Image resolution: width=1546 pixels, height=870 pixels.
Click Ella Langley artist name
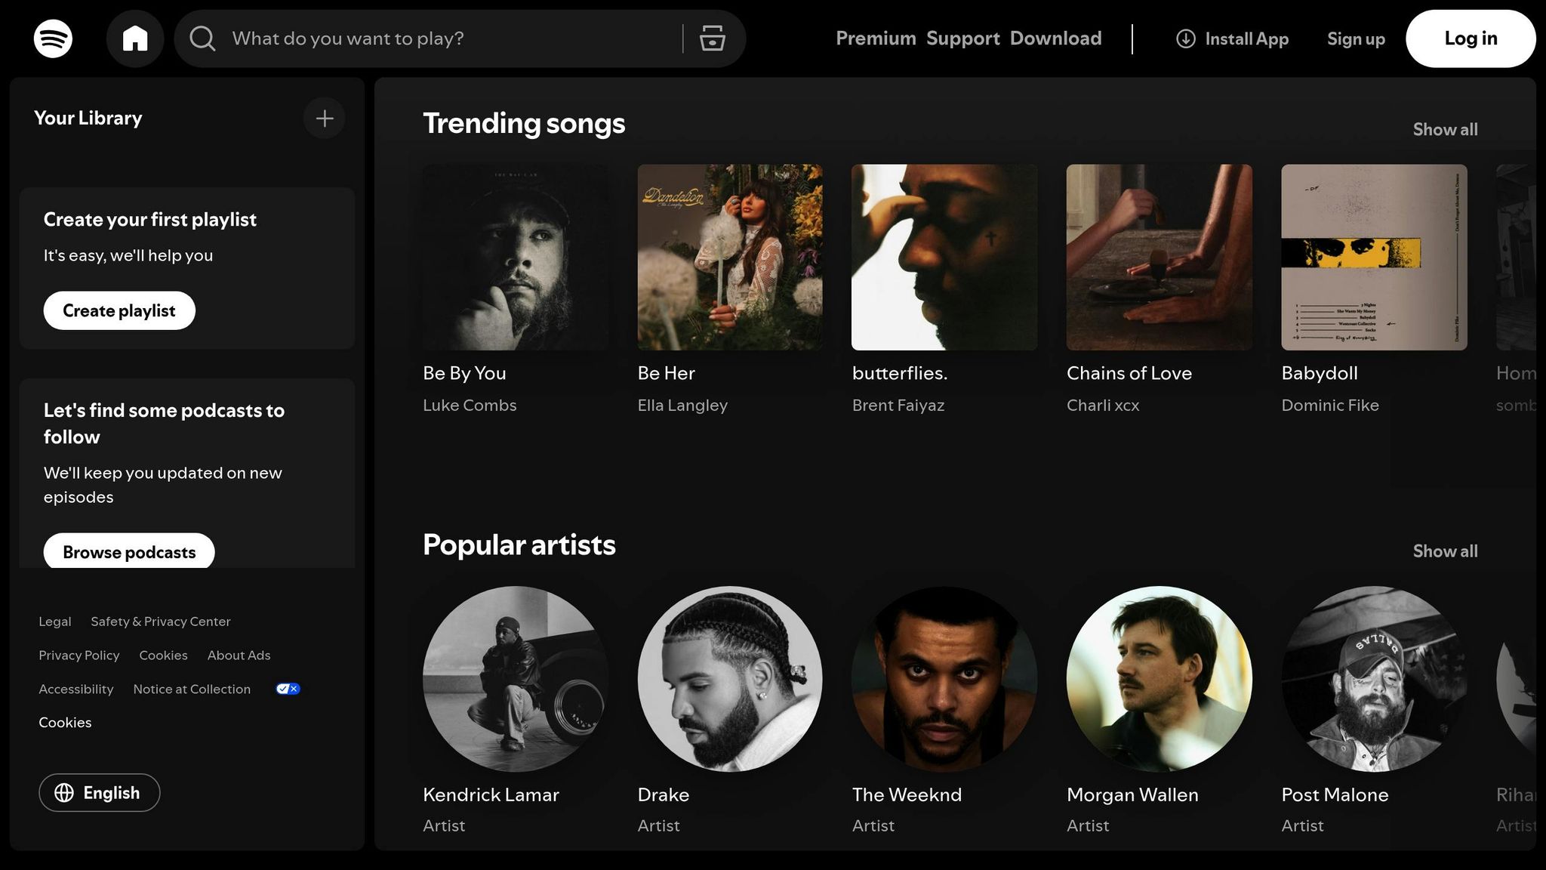click(682, 406)
